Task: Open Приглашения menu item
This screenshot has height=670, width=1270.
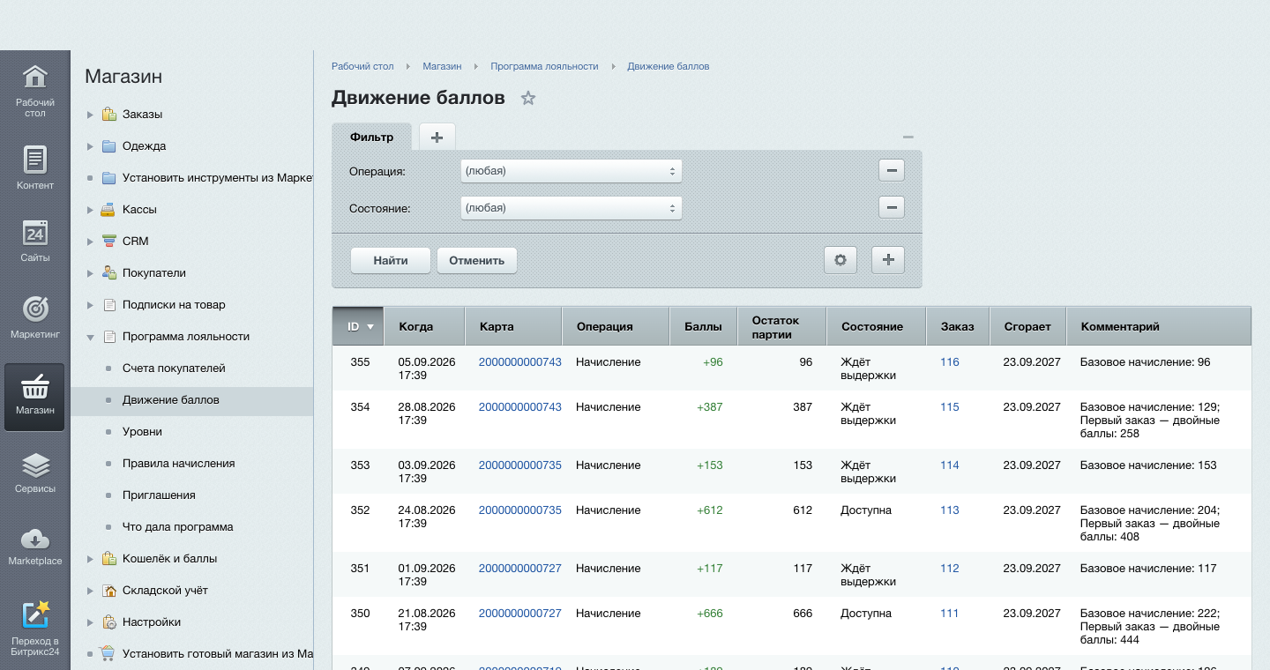Action: pos(159,495)
